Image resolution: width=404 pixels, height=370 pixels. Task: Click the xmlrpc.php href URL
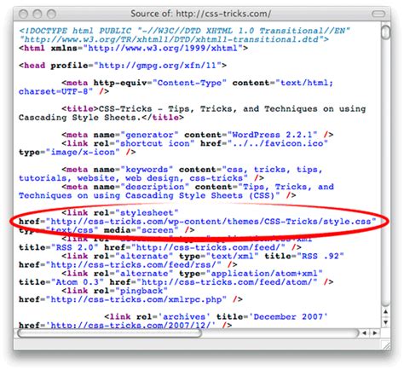coord(136,299)
